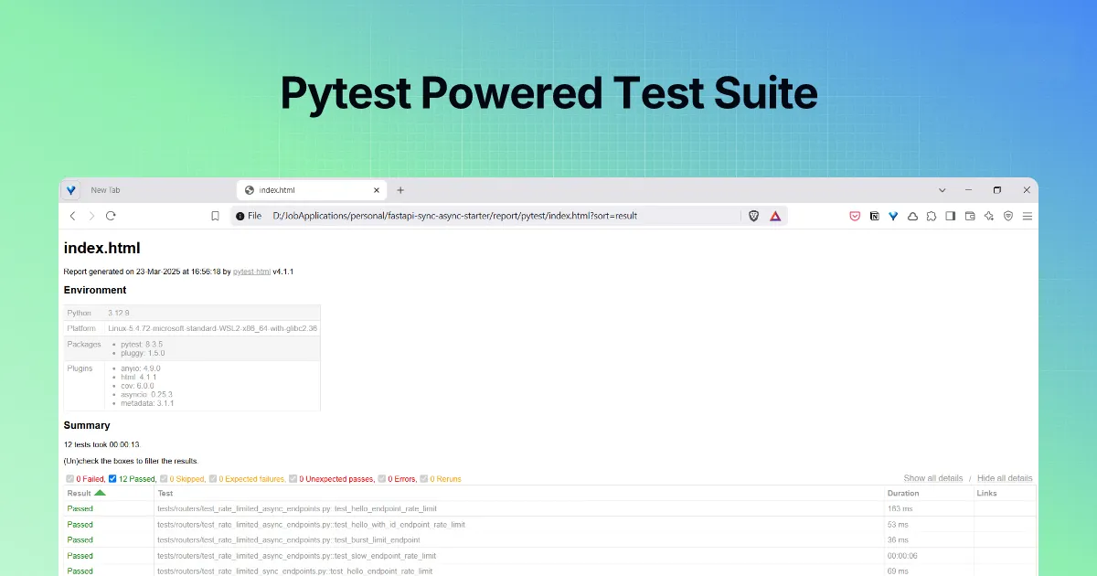Click the pytest-html link
The image size is (1097, 576).
click(251, 272)
